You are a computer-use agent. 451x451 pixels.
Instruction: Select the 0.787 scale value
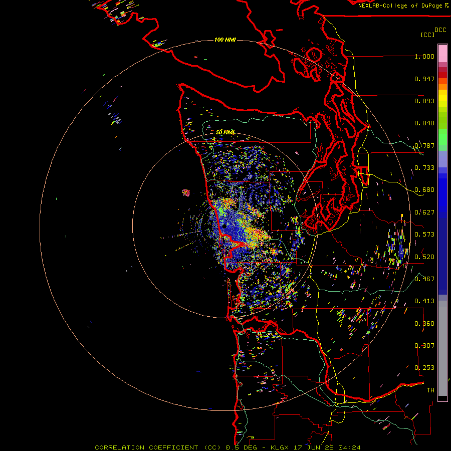click(x=424, y=145)
